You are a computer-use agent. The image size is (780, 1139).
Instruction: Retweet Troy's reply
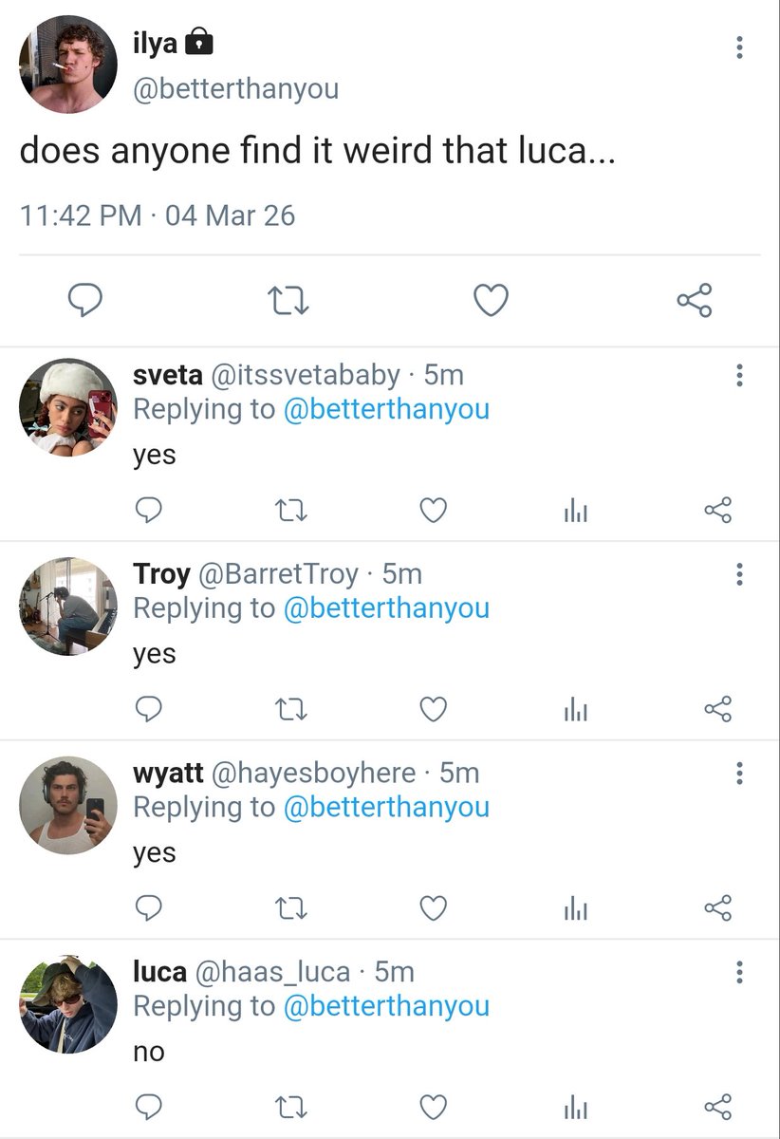[x=290, y=709]
